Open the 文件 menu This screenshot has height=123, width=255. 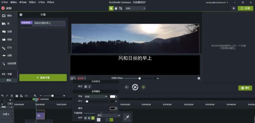[x=4, y=2]
